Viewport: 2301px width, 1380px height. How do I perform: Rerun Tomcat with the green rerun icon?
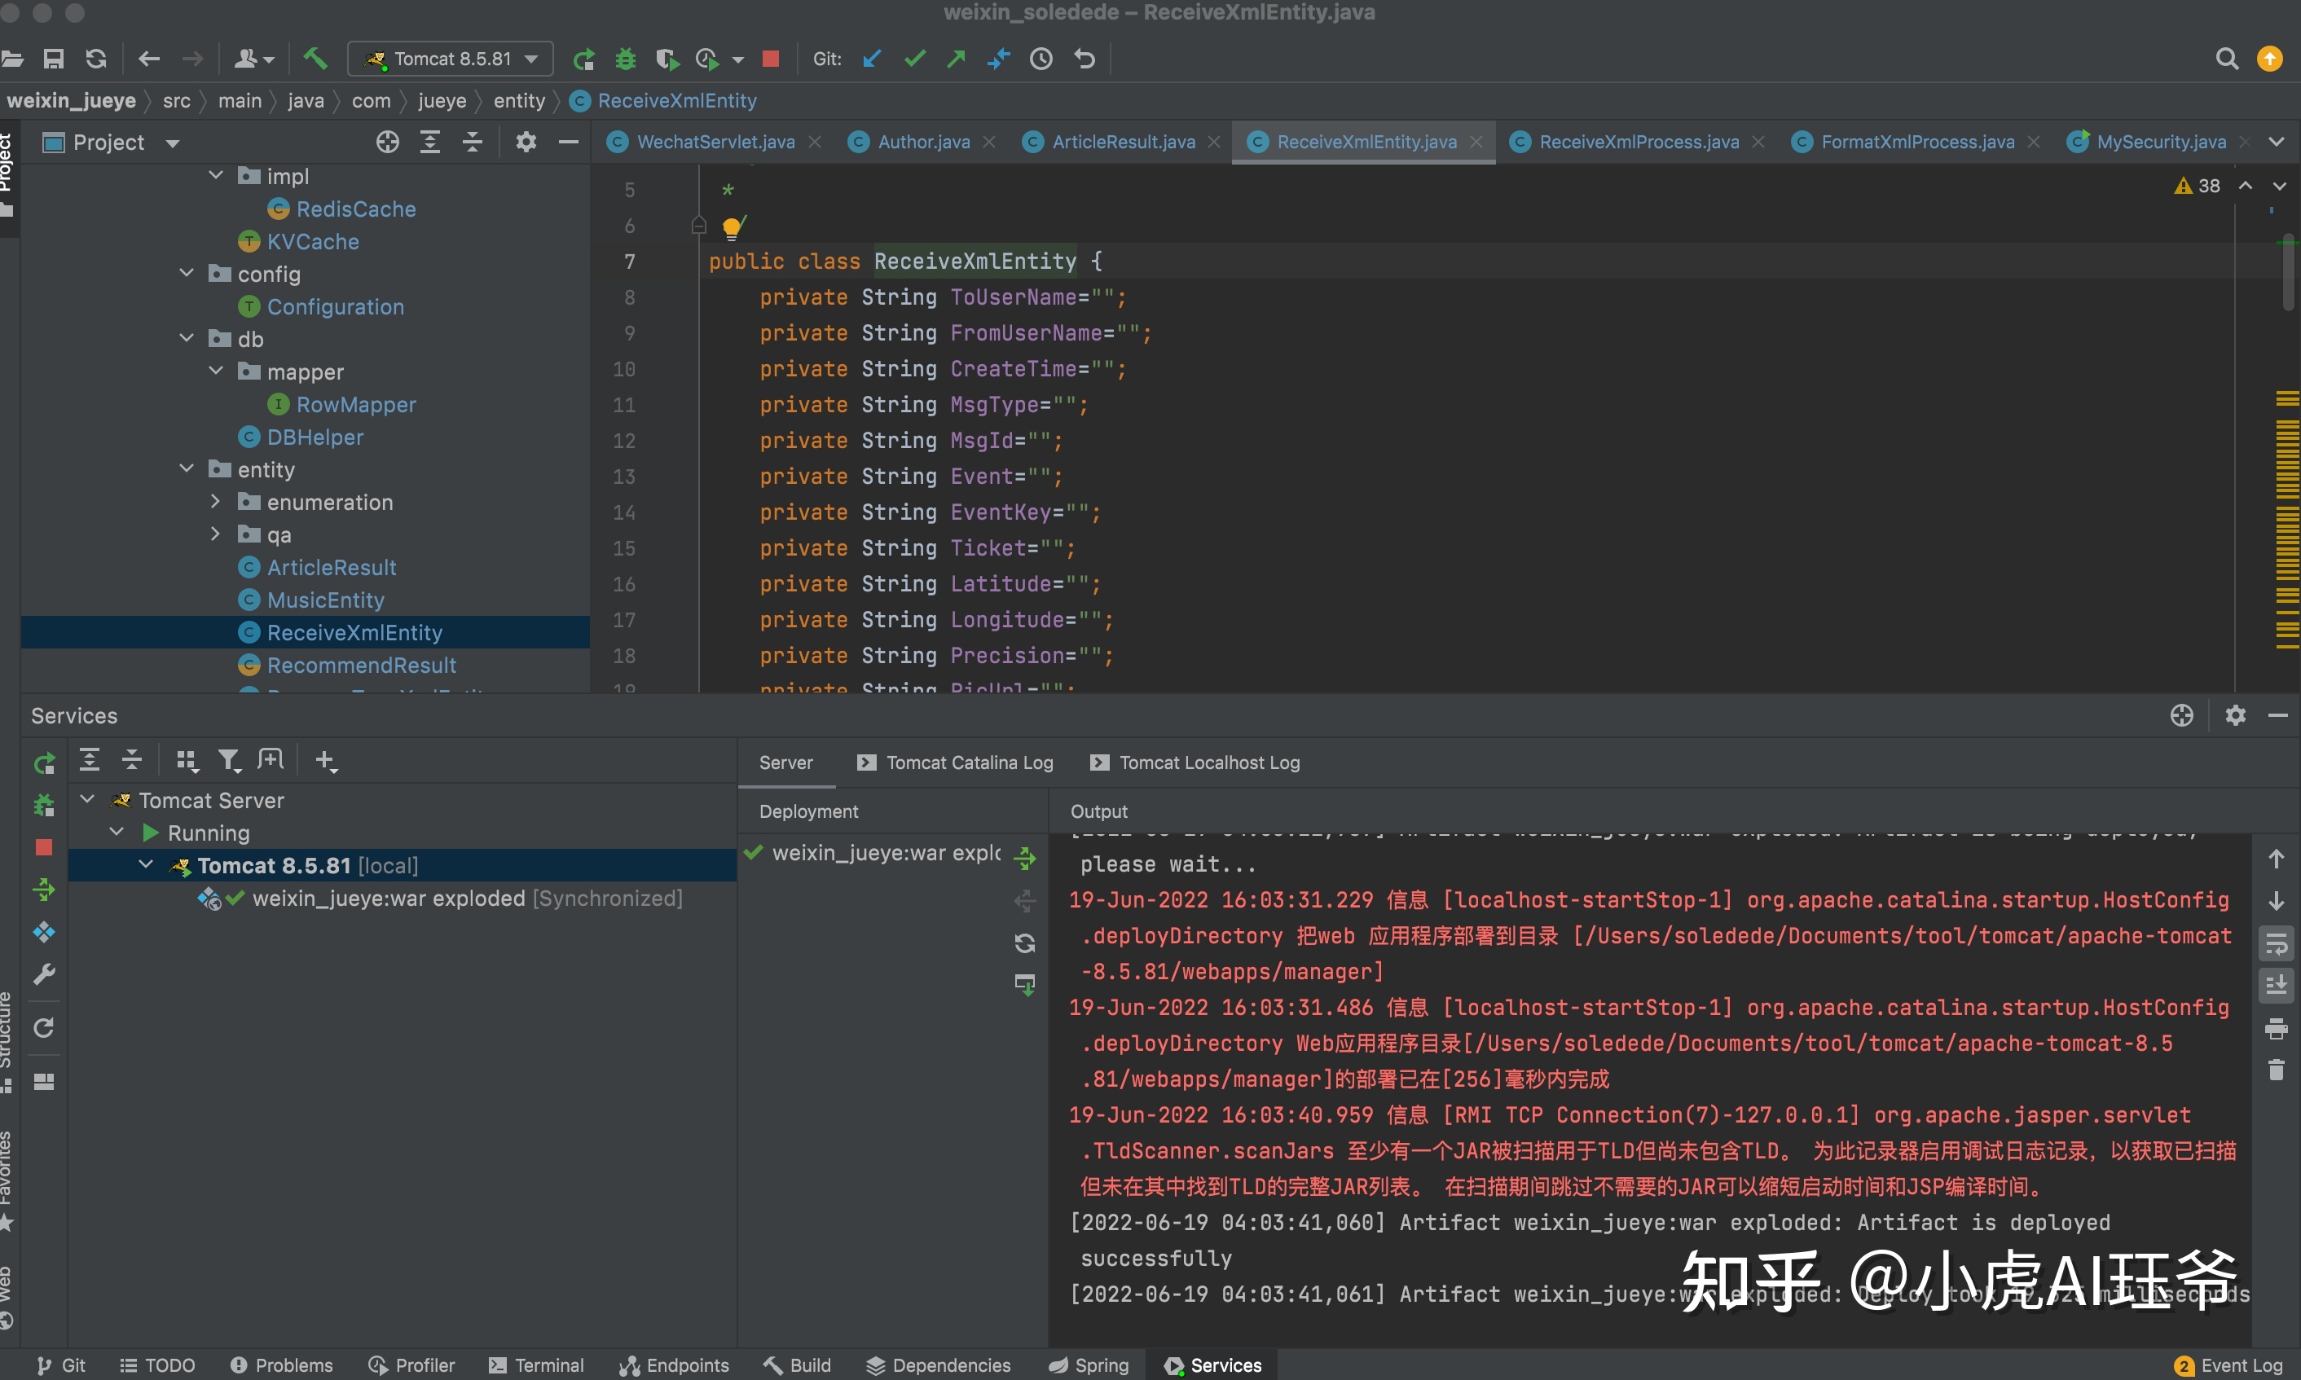(583, 59)
